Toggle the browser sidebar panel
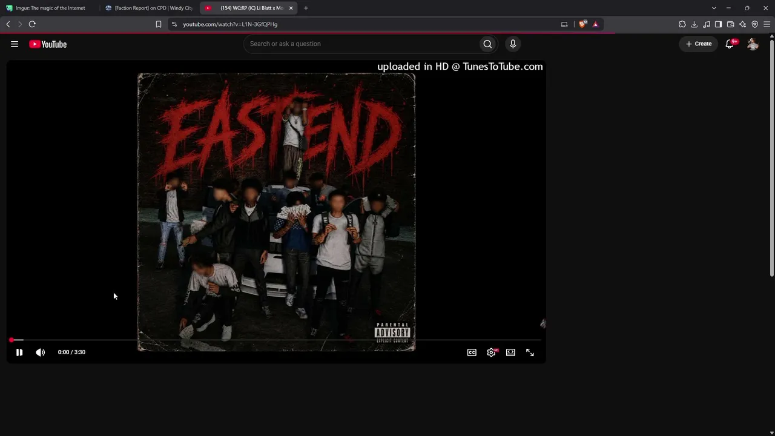This screenshot has width=775, height=436. pyautogui.click(x=719, y=24)
